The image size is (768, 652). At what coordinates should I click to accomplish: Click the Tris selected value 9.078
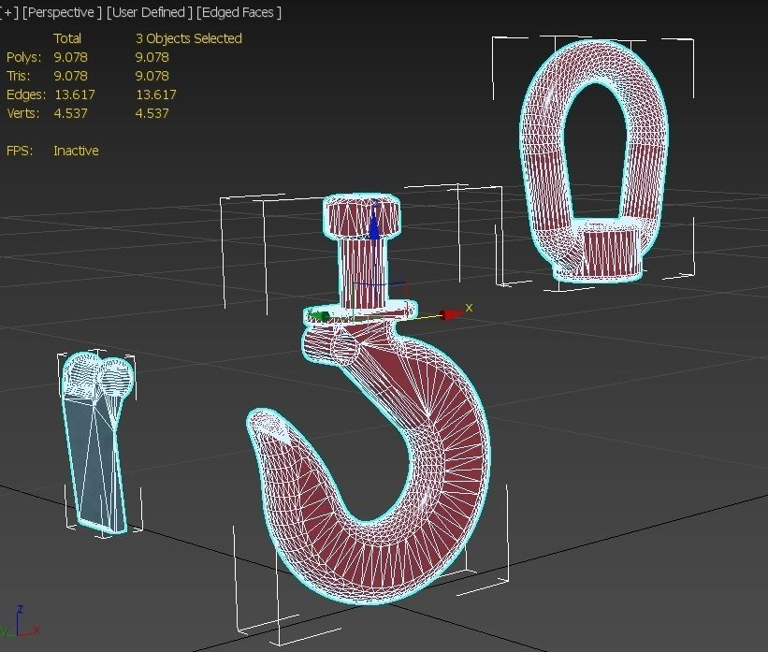[152, 76]
